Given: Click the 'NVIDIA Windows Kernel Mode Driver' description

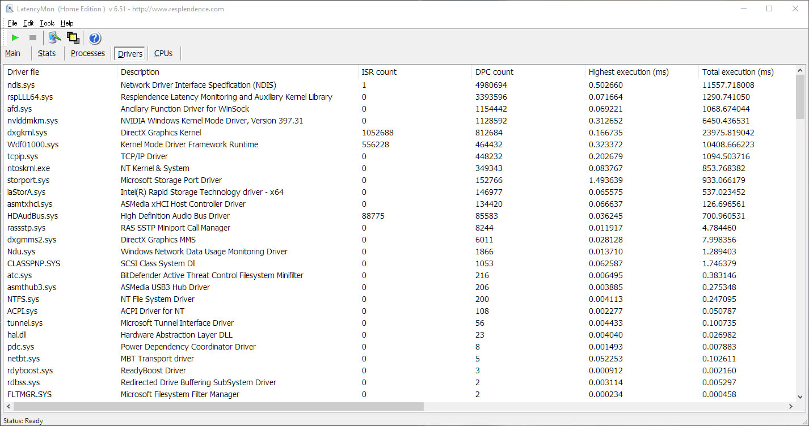Looking at the screenshot, I should click(x=212, y=121).
